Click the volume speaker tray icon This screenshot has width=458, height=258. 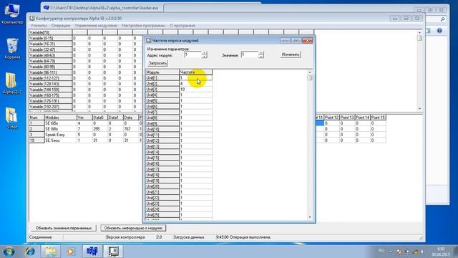click(422, 252)
